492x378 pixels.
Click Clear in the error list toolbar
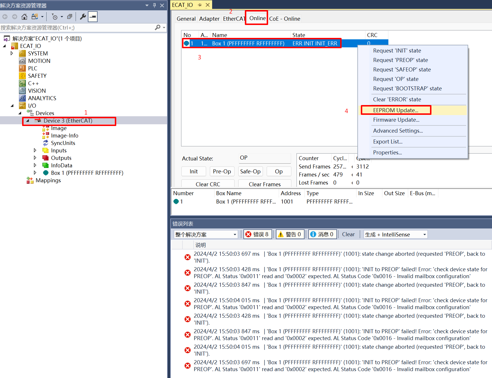pos(348,234)
